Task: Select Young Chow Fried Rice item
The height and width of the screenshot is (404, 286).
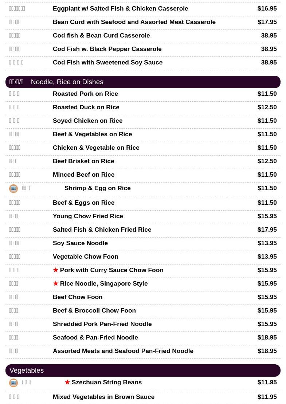Action: tap(143, 216)
